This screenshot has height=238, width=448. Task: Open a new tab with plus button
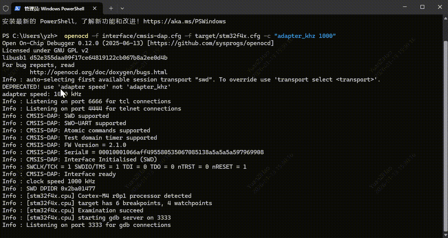tap(111, 8)
